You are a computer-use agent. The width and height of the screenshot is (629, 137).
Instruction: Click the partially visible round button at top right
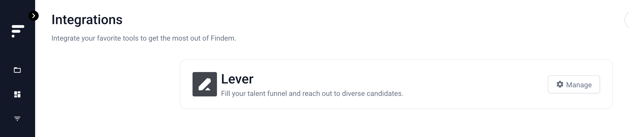pos(627,20)
